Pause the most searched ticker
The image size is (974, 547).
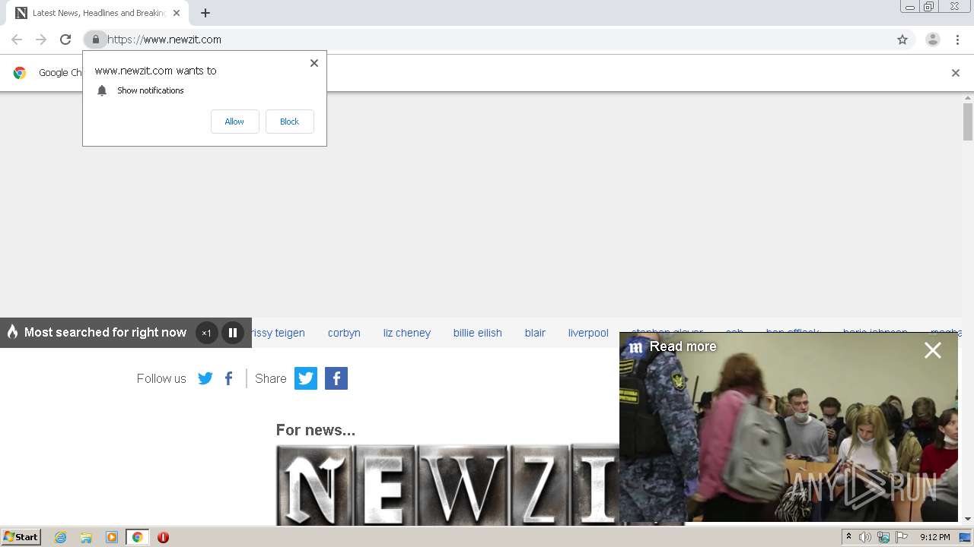(232, 333)
